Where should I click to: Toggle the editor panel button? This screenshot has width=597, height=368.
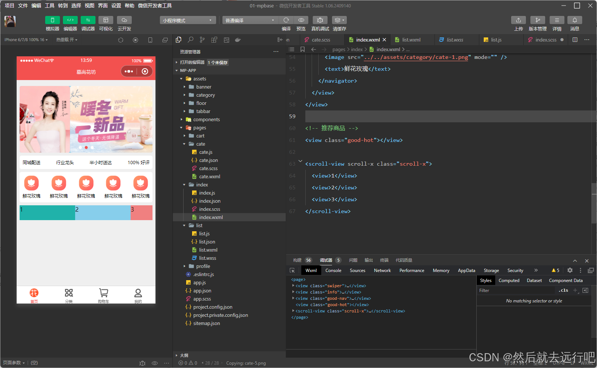[70, 20]
